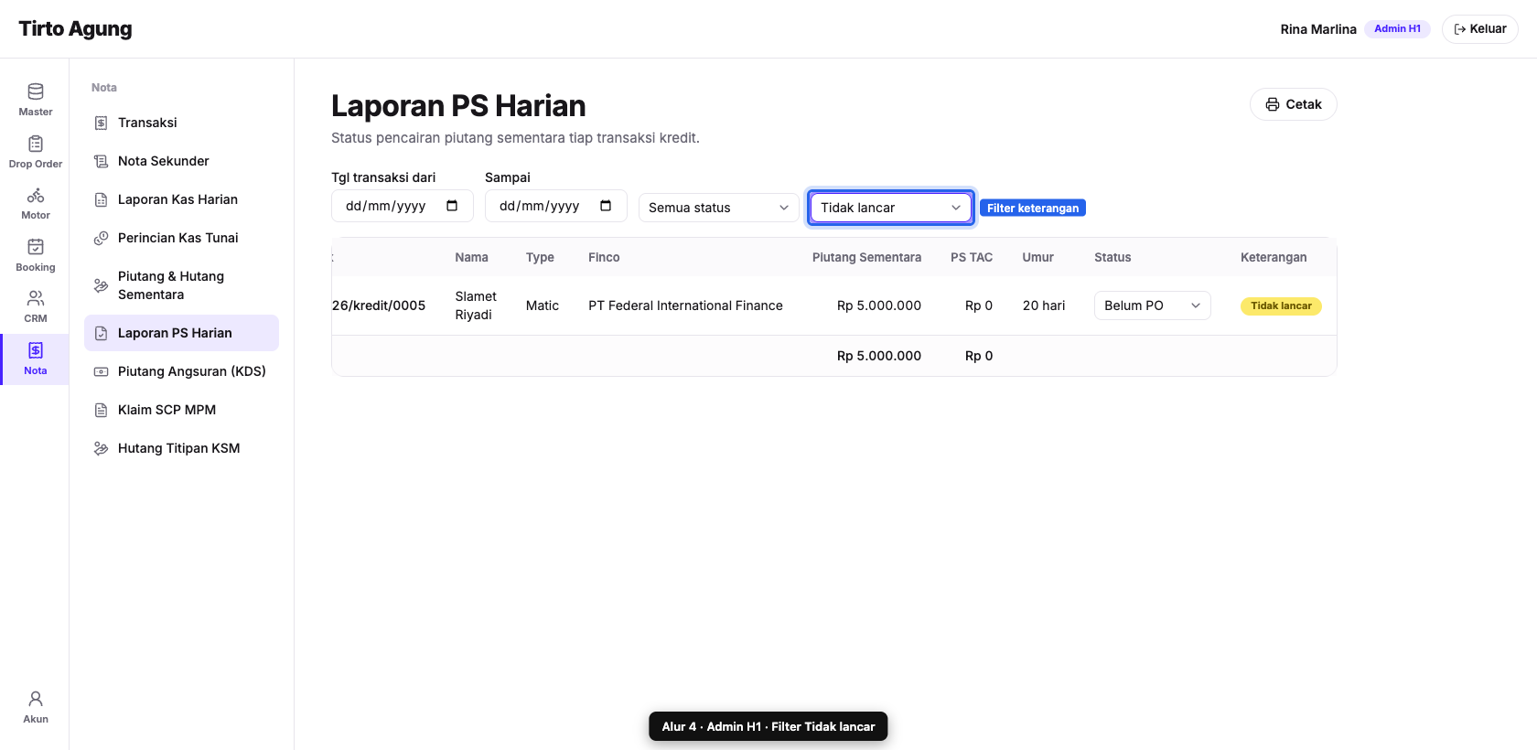This screenshot has width=1537, height=750.
Task: Select the name Slamet Riyadi cell
Action: coord(476,305)
